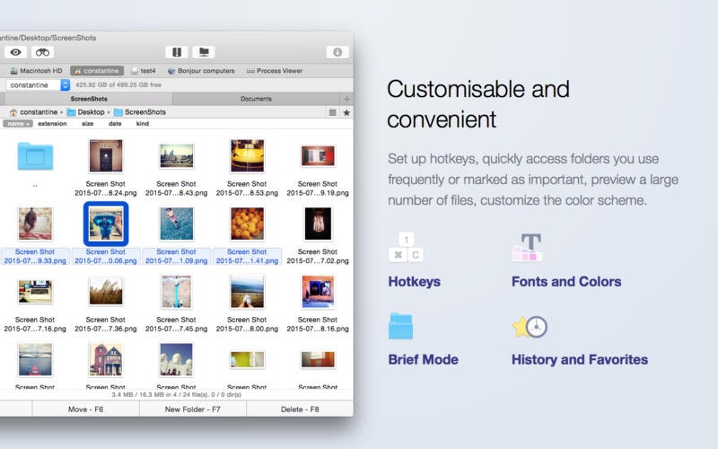This screenshot has height=449, width=718.
Task: Open the History and Favorites link
Action: click(580, 359)
